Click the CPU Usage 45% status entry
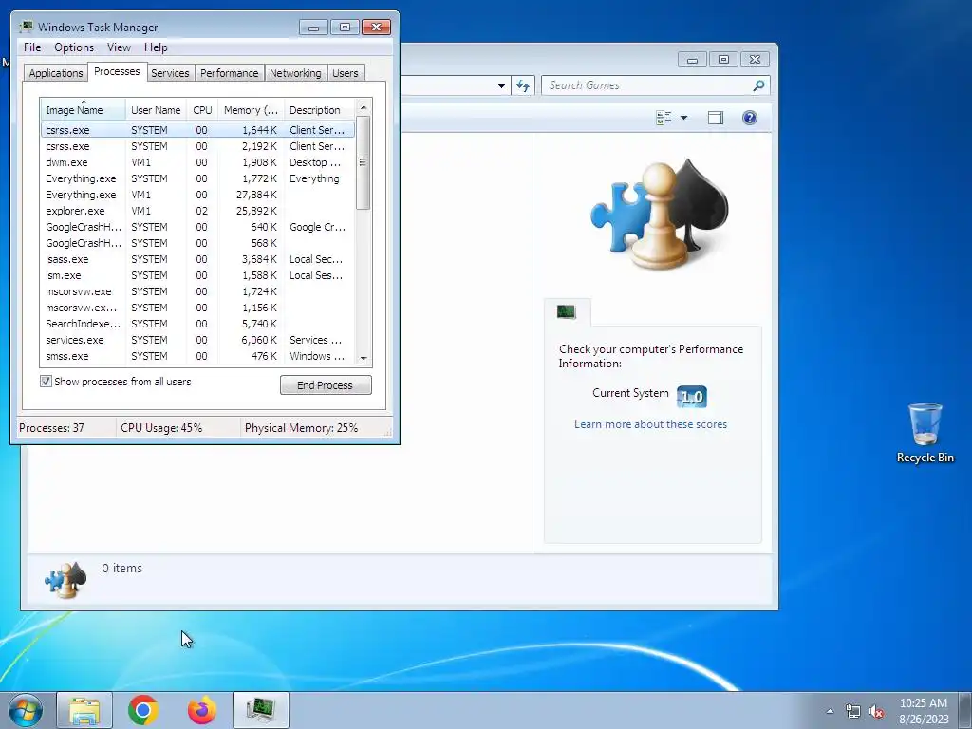972x729 pixels. tap(161, 428)
